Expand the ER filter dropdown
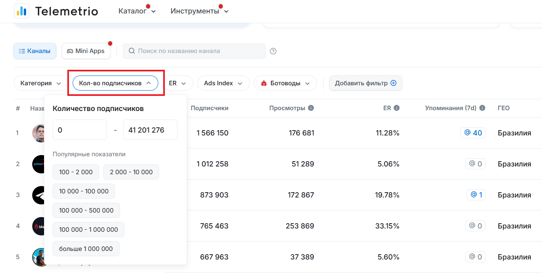 (177, 83)
